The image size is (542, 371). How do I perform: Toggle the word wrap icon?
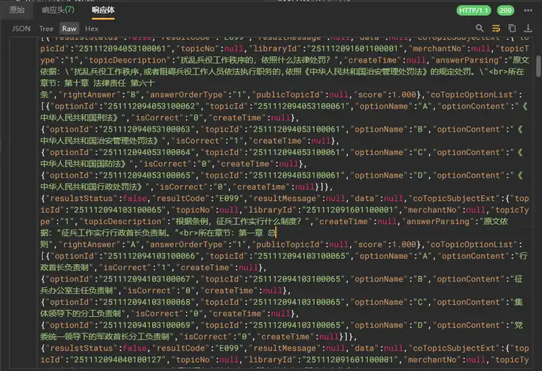point(495,29)
